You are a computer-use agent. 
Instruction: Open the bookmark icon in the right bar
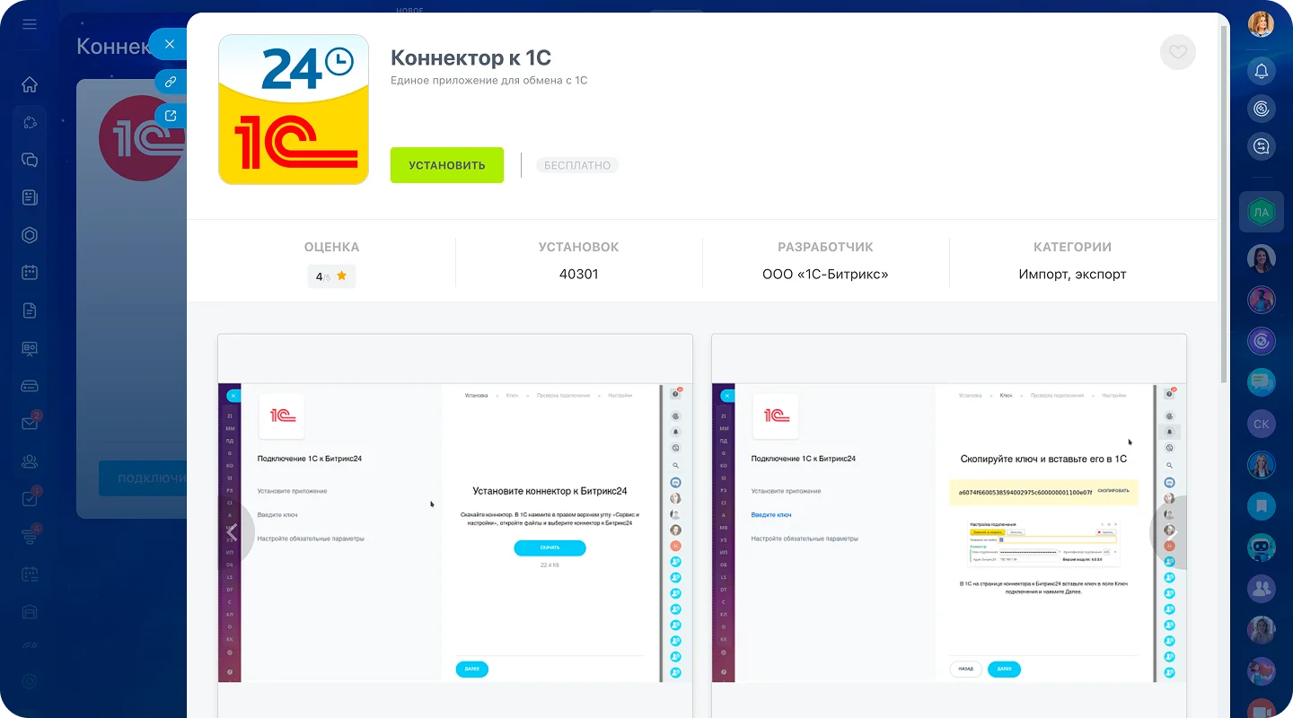[1262, 506]
